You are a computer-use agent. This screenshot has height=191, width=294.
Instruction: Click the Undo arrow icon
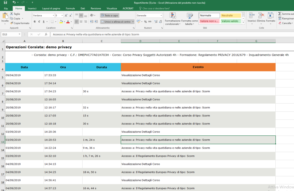pyautogui.click(x=14, y=2)
